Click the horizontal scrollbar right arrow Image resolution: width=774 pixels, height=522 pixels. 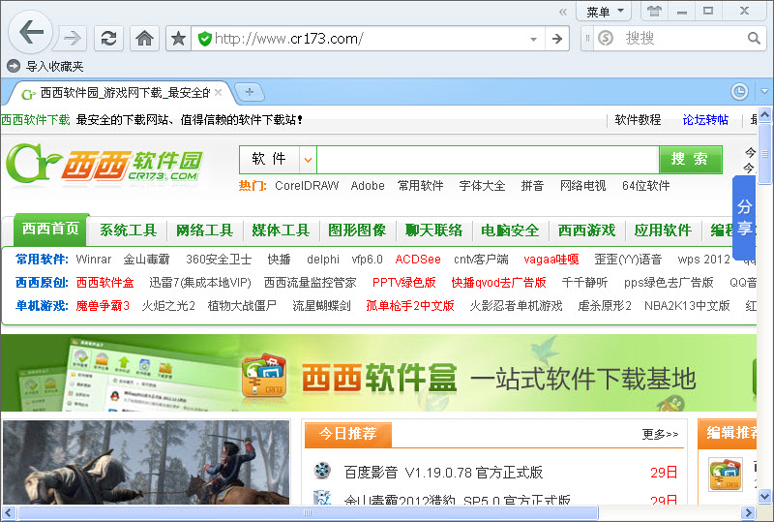coord(748,512)
